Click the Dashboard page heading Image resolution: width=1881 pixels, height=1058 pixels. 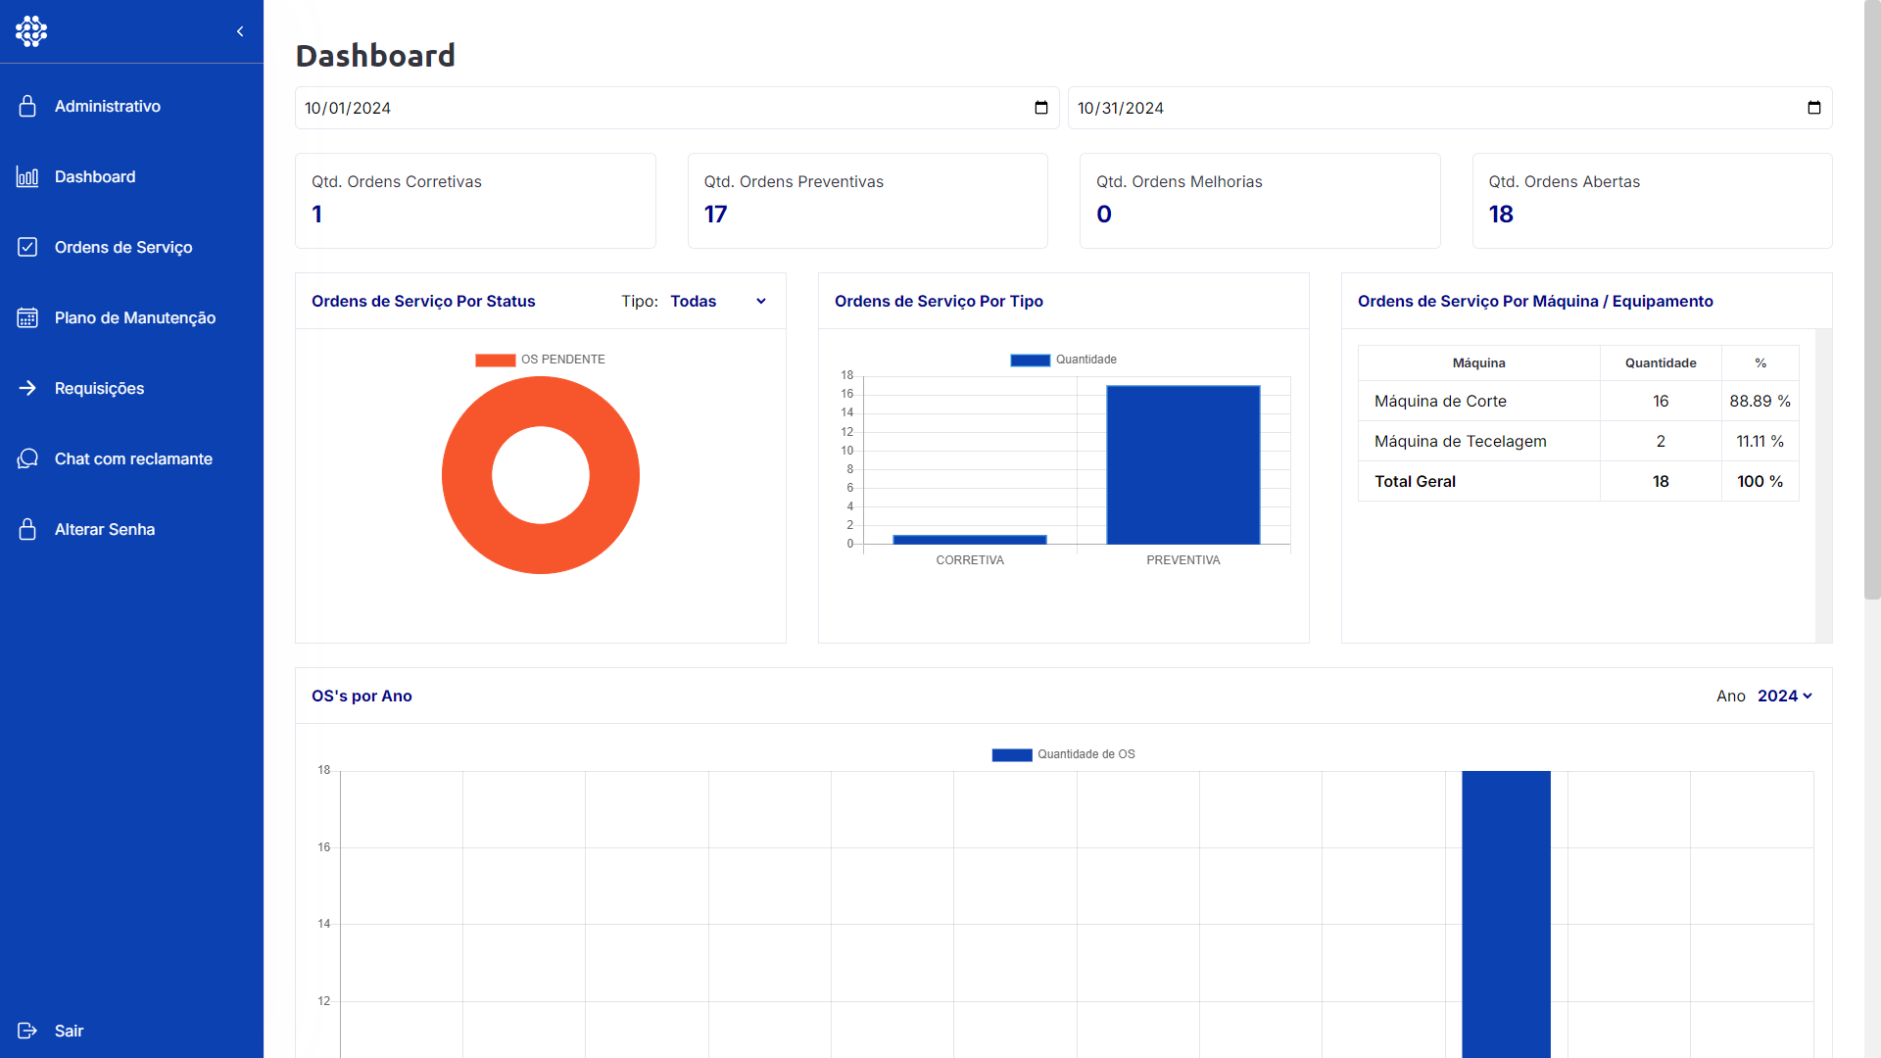(x=375, y=55)
